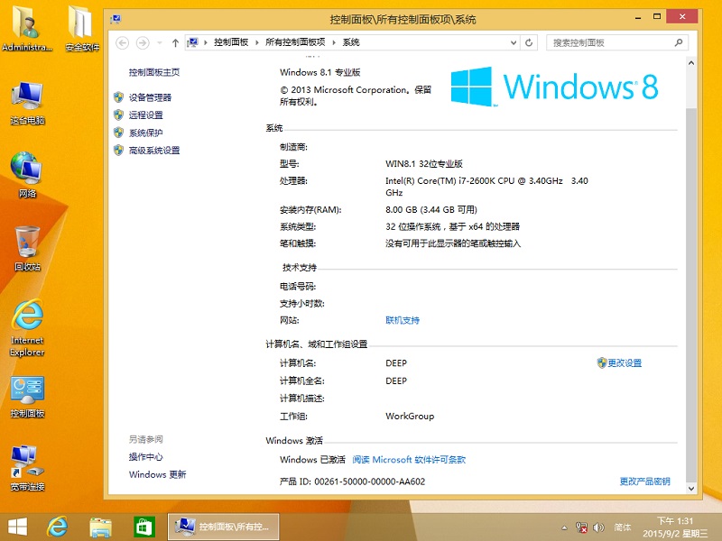Open 联机支持 online support link
Screen dimensions: 722x541
(403, 320)
